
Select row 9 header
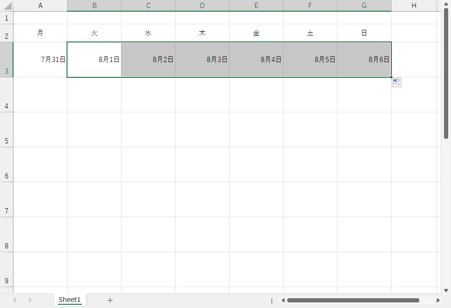coord(7,269)
